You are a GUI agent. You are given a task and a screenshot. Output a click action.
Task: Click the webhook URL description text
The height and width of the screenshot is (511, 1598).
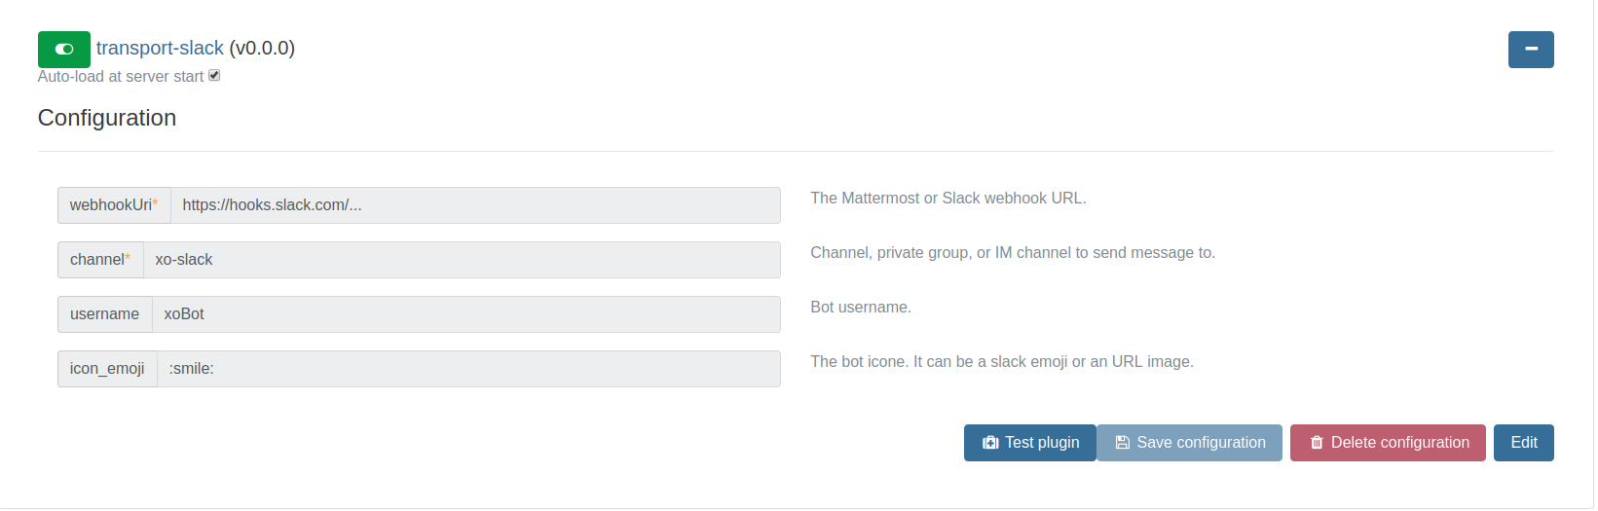click(x=948, y=199)
